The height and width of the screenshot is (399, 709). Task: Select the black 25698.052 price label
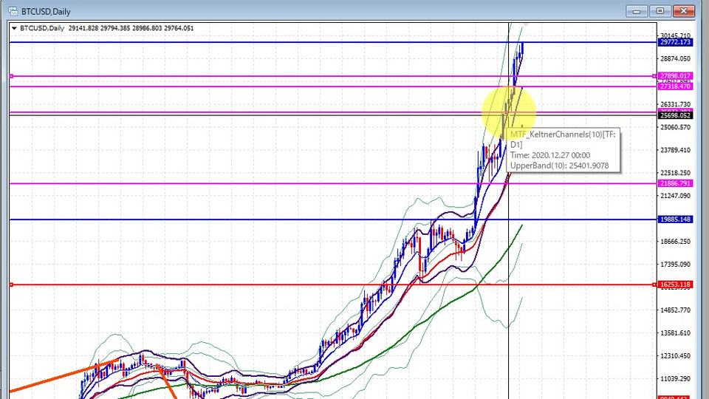(675, 115)
